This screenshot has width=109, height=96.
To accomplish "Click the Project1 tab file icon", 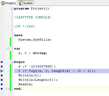I will pyautogui.click(x=3, y=3).
